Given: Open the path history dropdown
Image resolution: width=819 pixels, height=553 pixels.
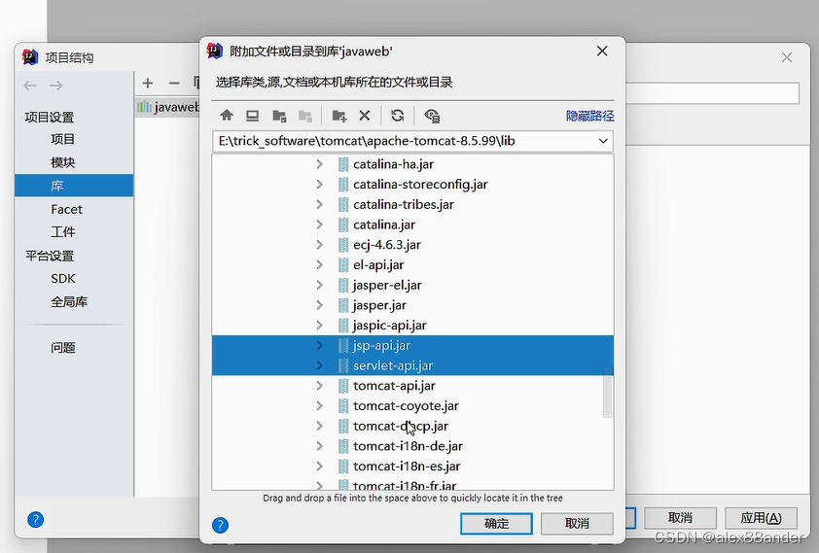Looking at the screenshot, I should [x=603, y=141].
